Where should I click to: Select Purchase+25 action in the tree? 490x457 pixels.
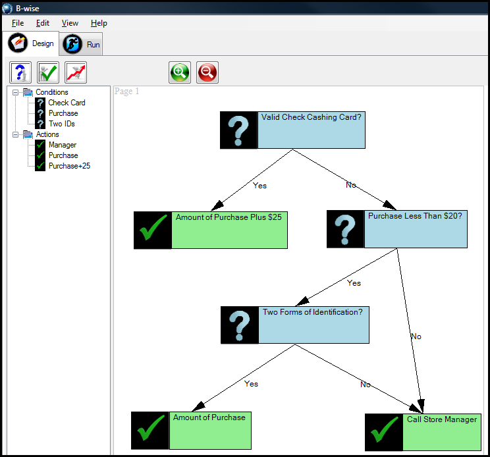click(69, 166)
